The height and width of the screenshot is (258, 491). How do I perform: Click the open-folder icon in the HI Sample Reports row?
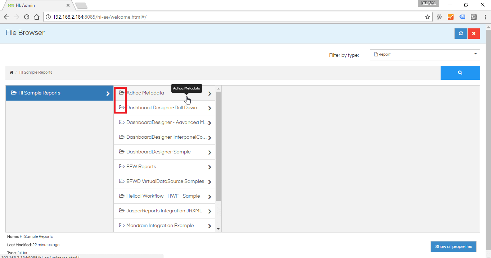[14, 93]
